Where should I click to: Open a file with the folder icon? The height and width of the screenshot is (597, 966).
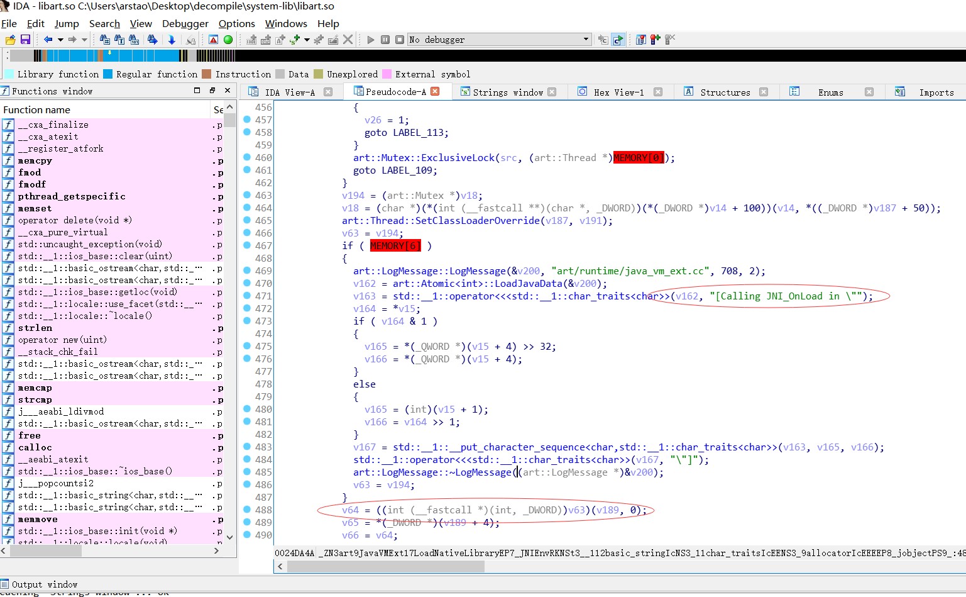pyautogui.click(x=10, y=40)
